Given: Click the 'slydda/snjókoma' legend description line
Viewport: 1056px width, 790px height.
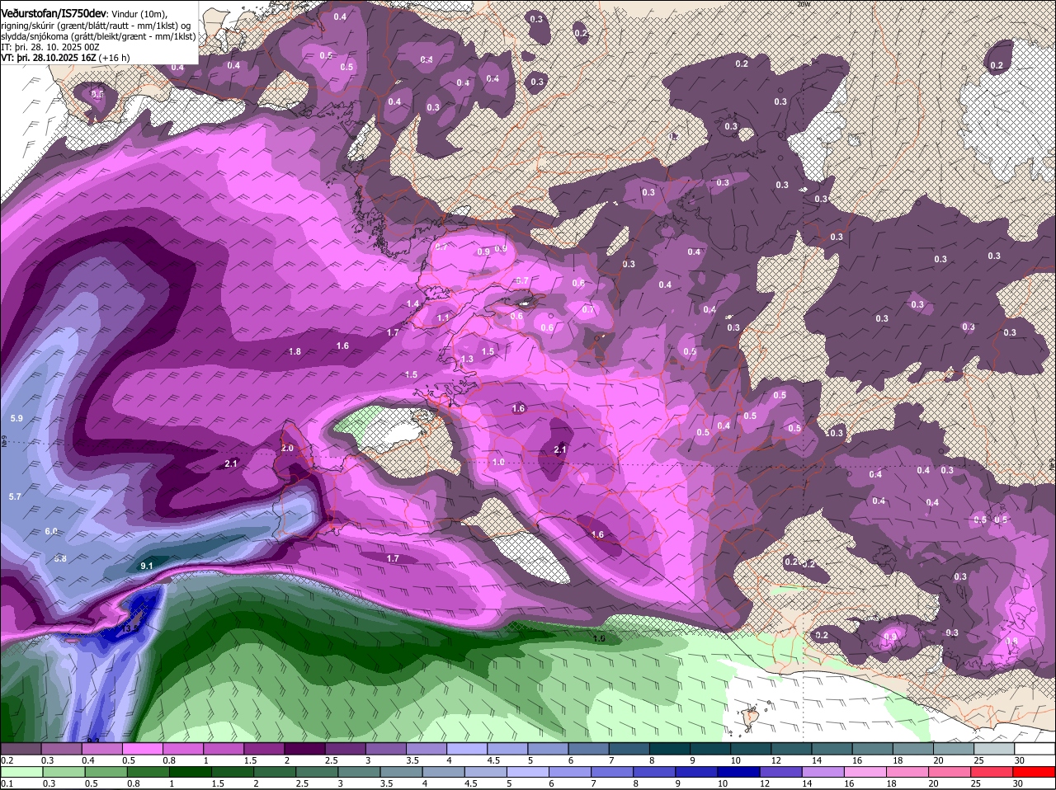Looking at the screenshot, I should (x=98, y=36).
